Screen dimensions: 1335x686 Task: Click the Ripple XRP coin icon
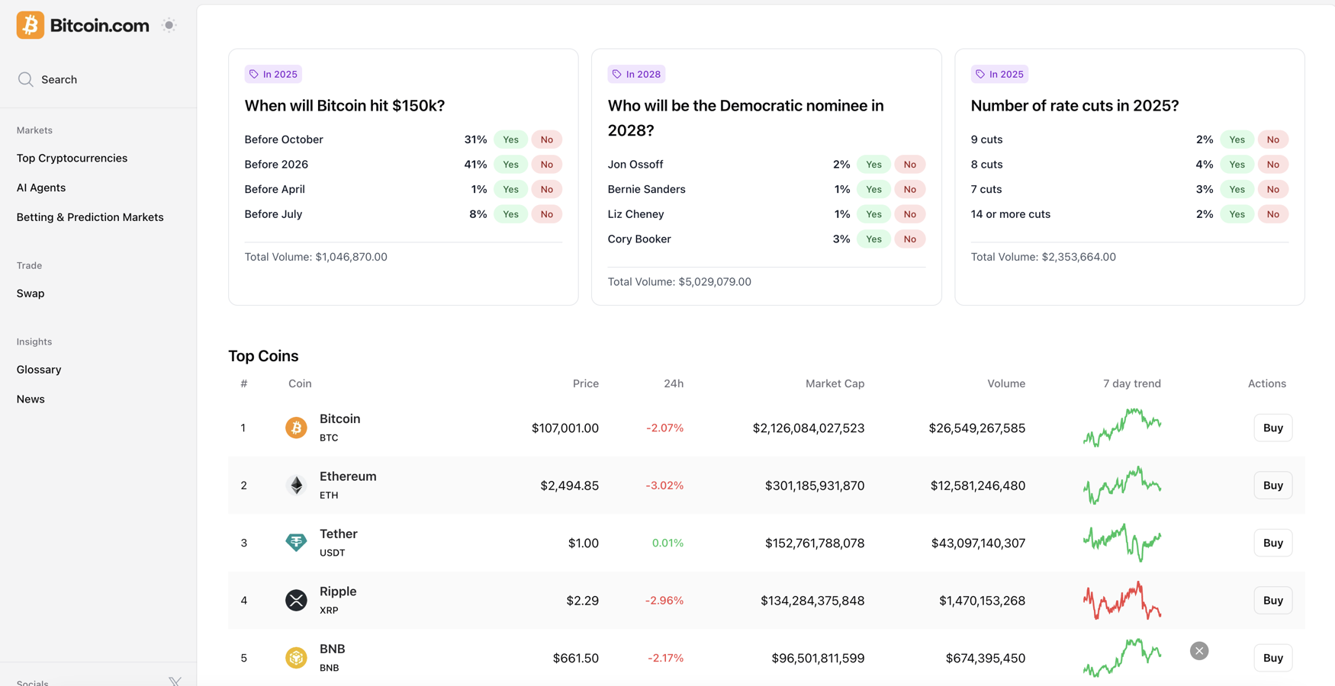296,601
